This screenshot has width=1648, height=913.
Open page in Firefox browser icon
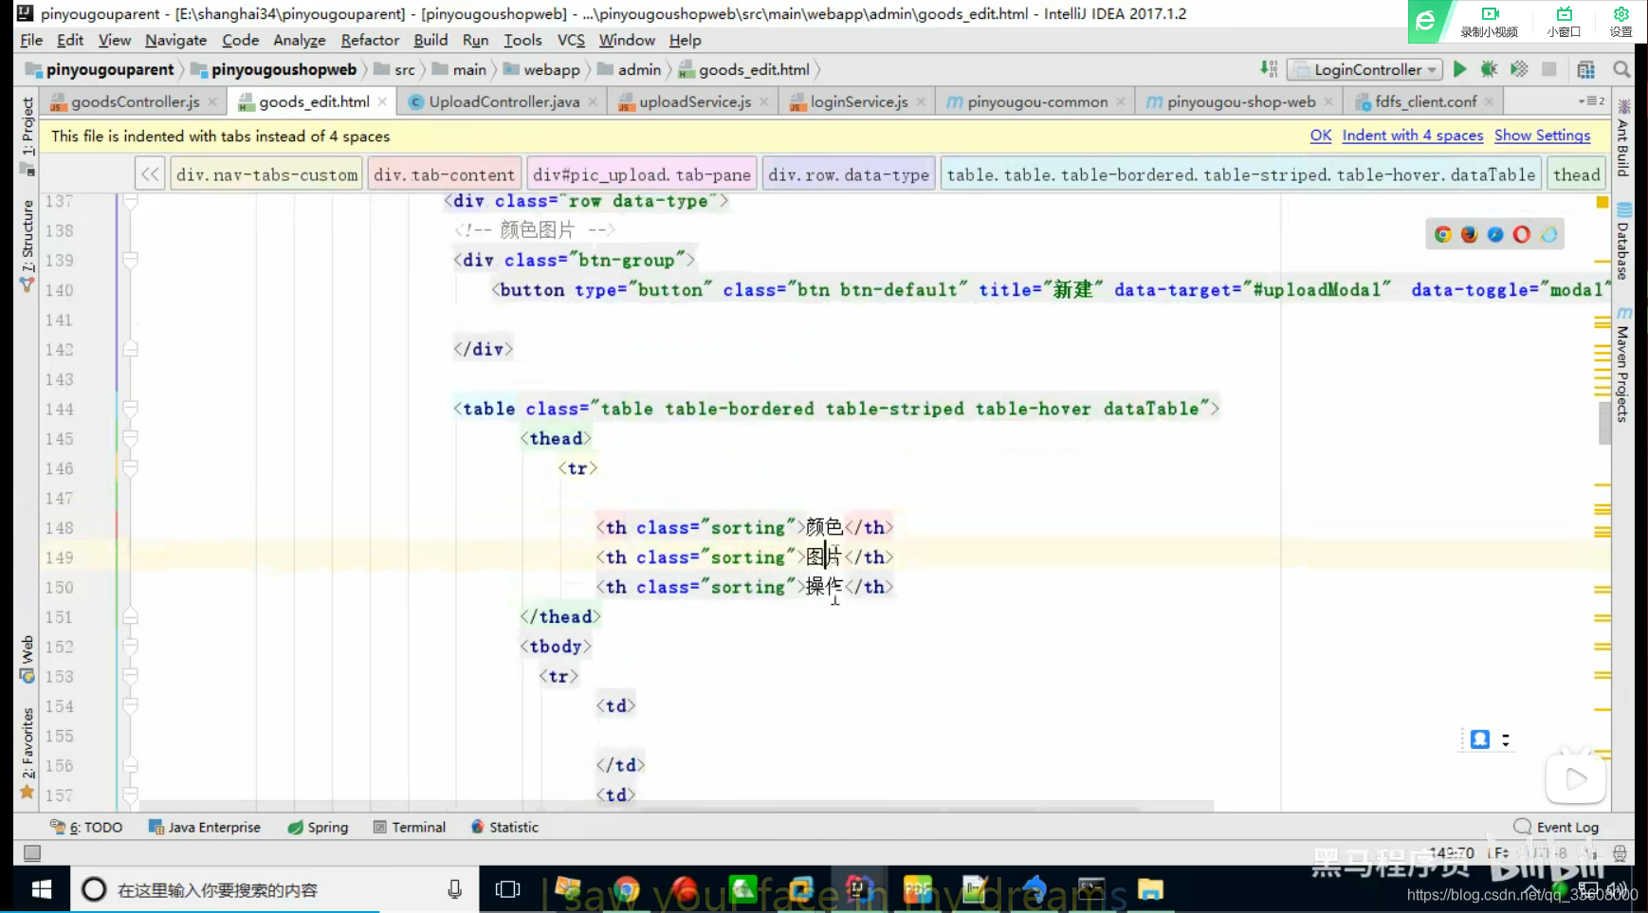coord(1469,234)
